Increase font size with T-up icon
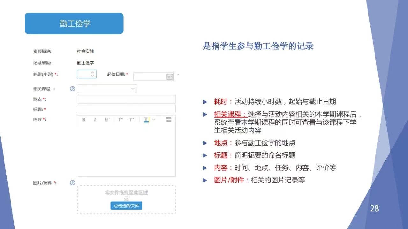This screenshot has width=408, height=229. click(x=120, y=120)
